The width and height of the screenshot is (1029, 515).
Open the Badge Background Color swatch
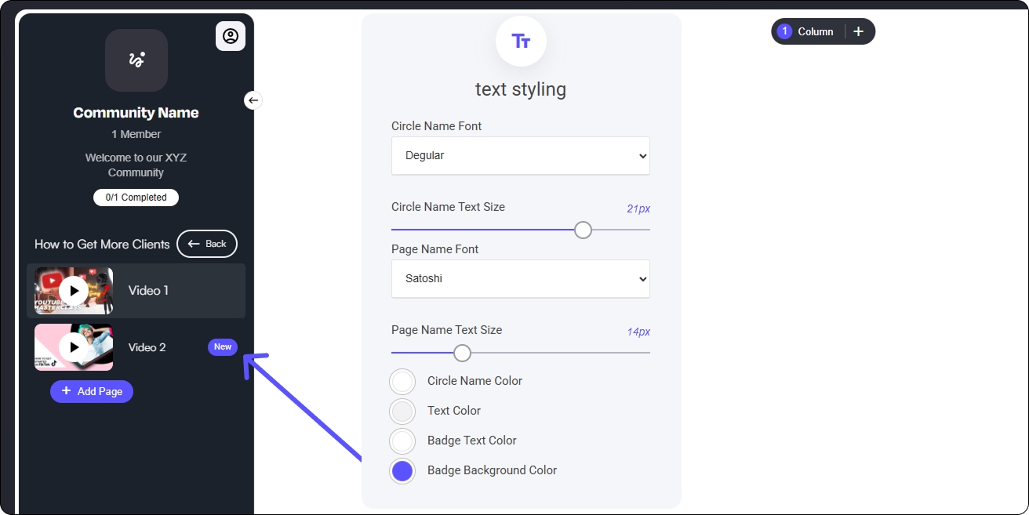[402, 471]
